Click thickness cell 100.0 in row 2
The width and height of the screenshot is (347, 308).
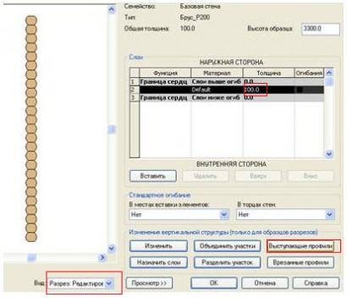click(x=268, y=90)
